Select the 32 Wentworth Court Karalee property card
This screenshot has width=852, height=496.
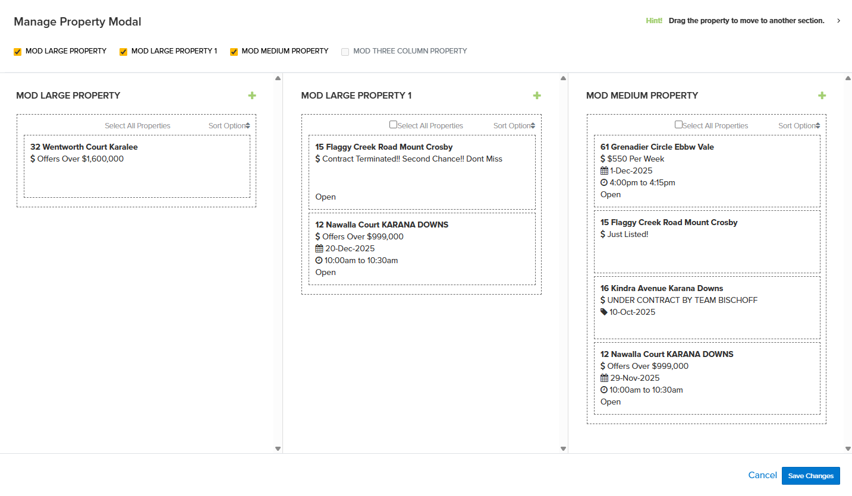[x=137, y=166]
